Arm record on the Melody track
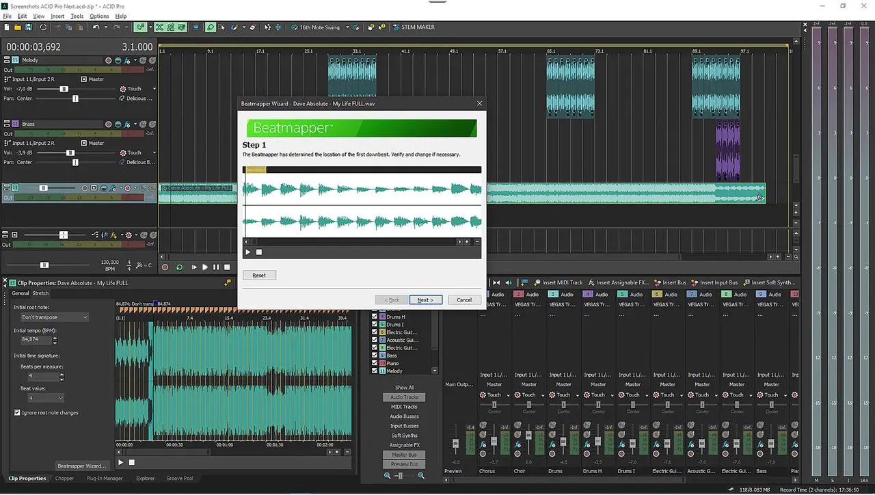875x495 pixels. 108,60
